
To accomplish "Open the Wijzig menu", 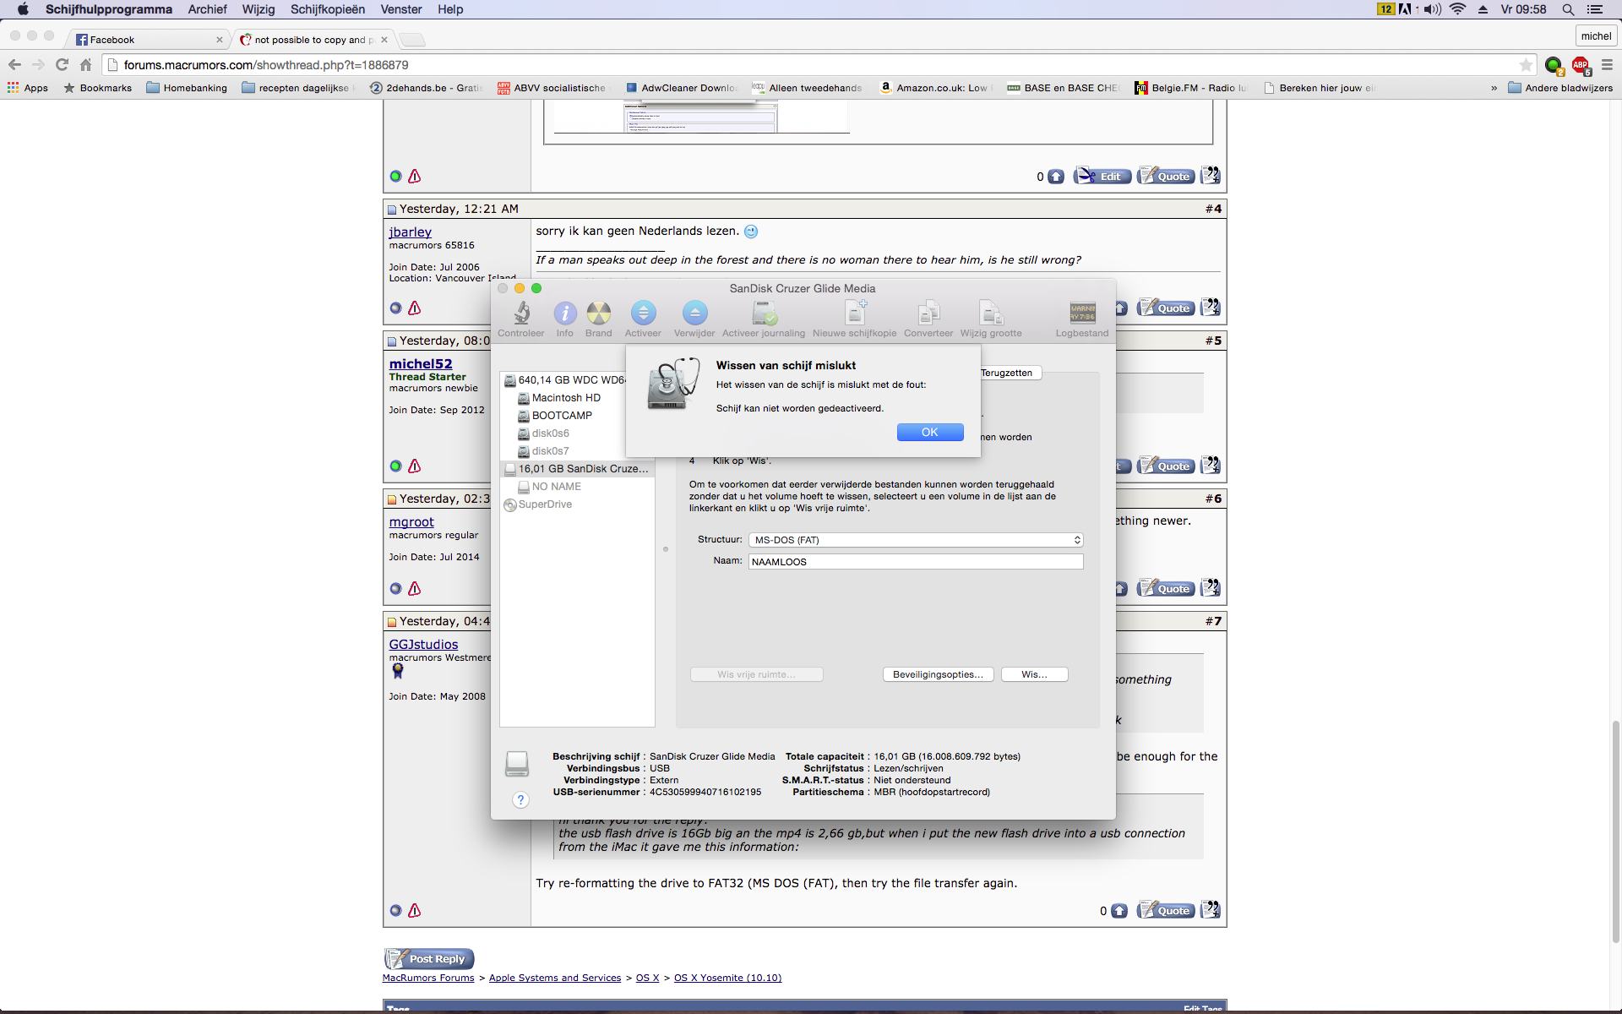I will pos(259,9).
